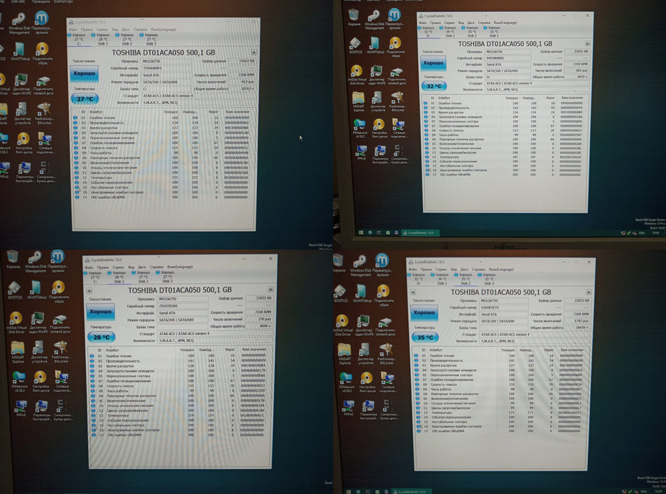Click the 35 °C temperature button

coord(424,337)
